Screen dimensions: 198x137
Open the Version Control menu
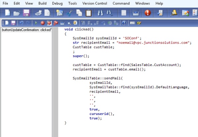click(x=94, y=3)
